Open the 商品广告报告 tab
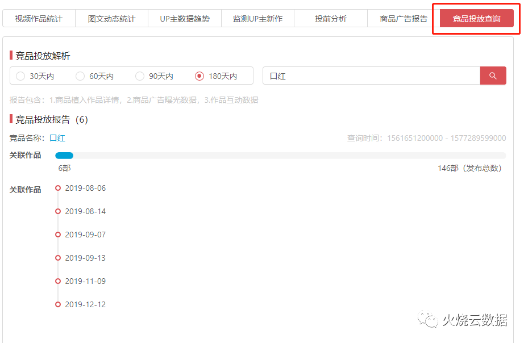This screenshot has height=343, width=524. (x=404, y=19)
